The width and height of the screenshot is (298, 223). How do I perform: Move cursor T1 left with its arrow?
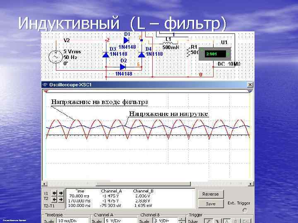55,193
